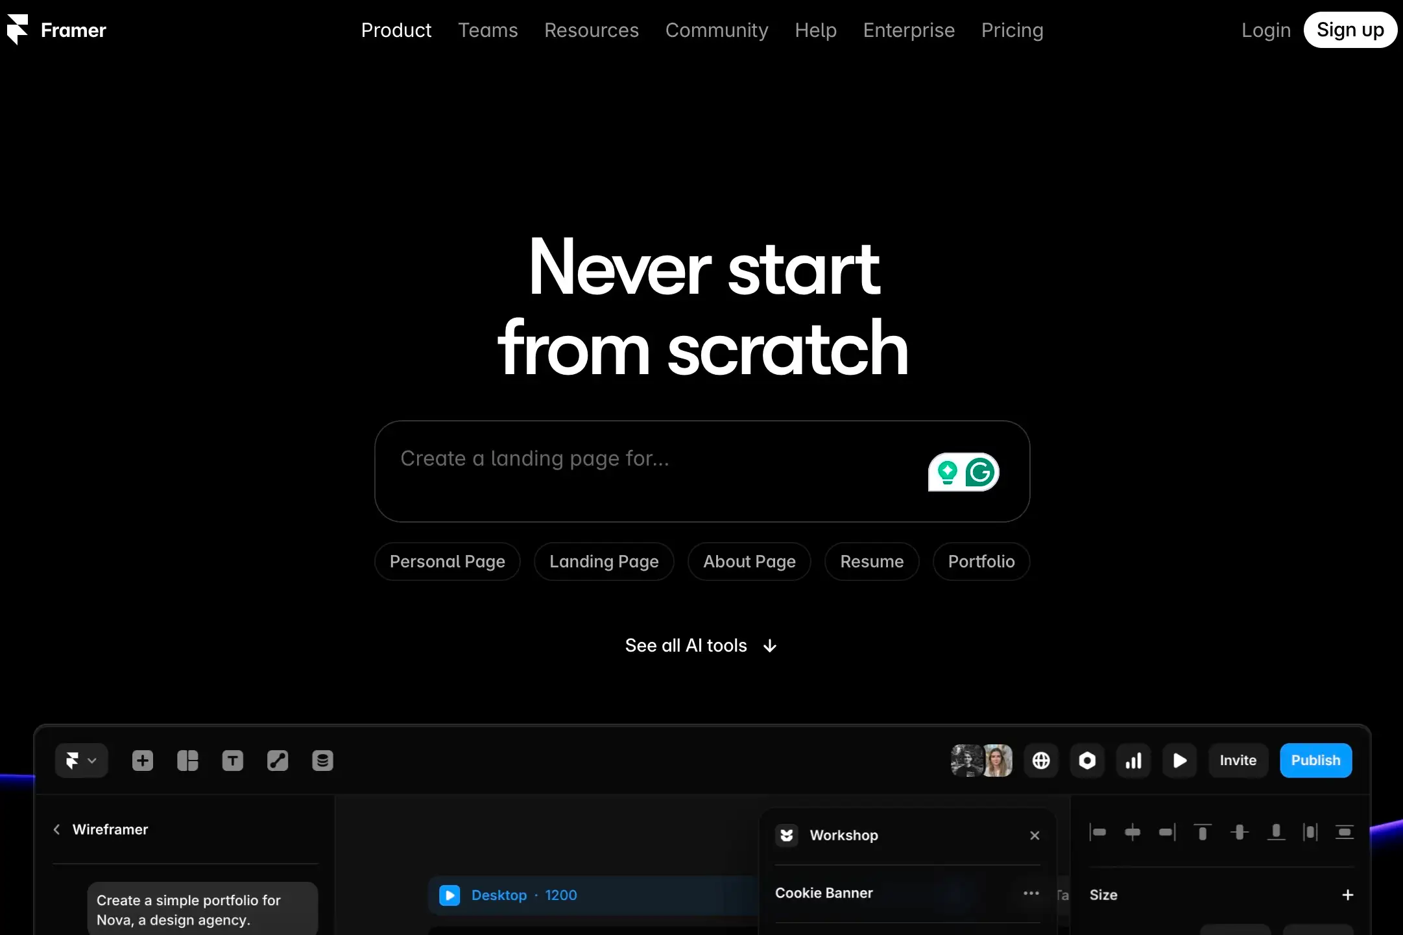Click the Wireframer panel title
Viewport: 1403px width, 935px height.
pos(110,829)
